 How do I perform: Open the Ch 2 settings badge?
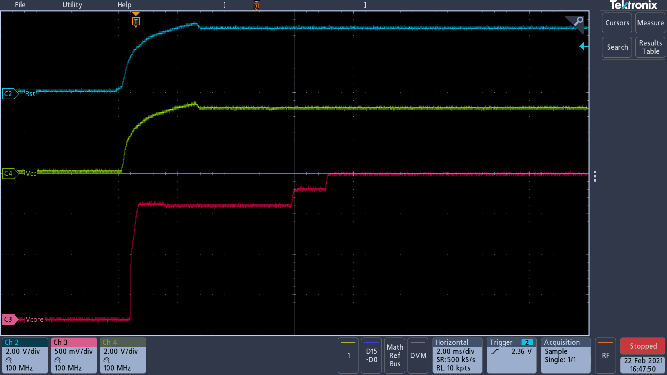(x=25, y=356)
